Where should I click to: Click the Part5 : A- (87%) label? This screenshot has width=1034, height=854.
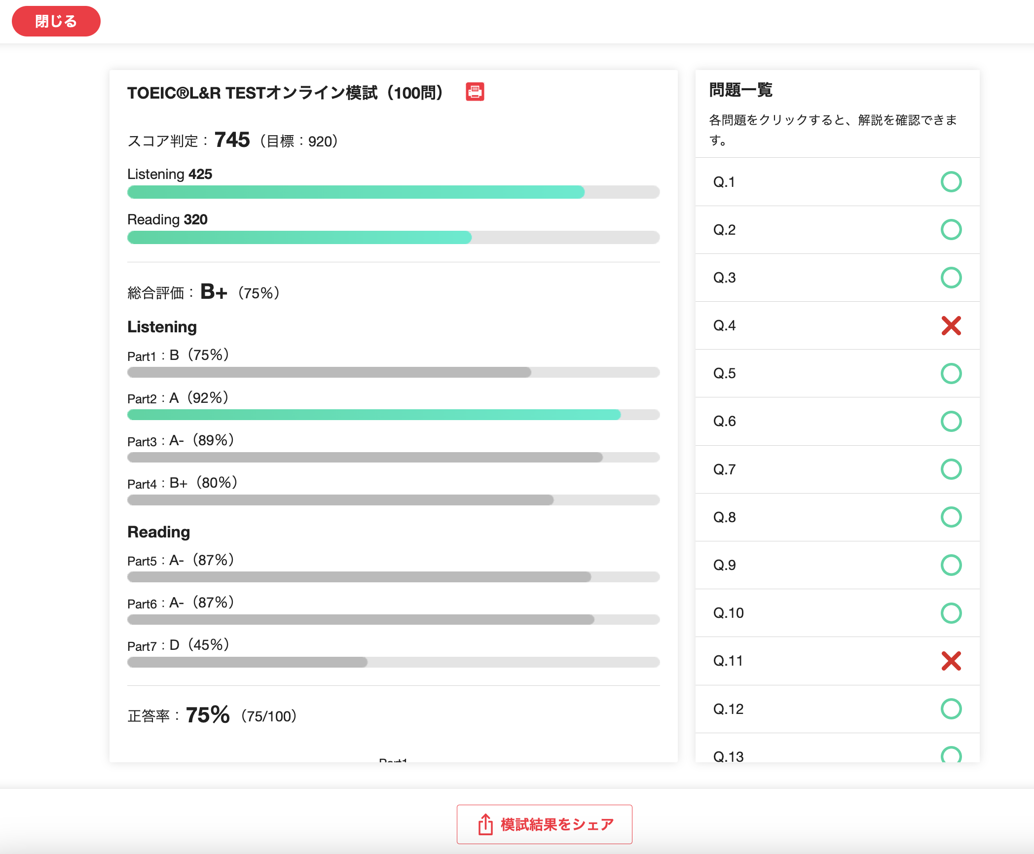coord(181,560)
